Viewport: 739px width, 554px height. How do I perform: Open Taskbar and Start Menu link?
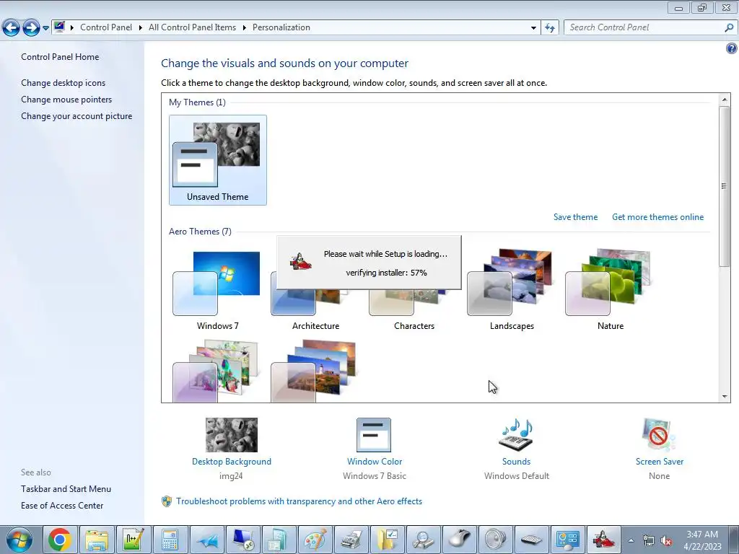point(66,489)
